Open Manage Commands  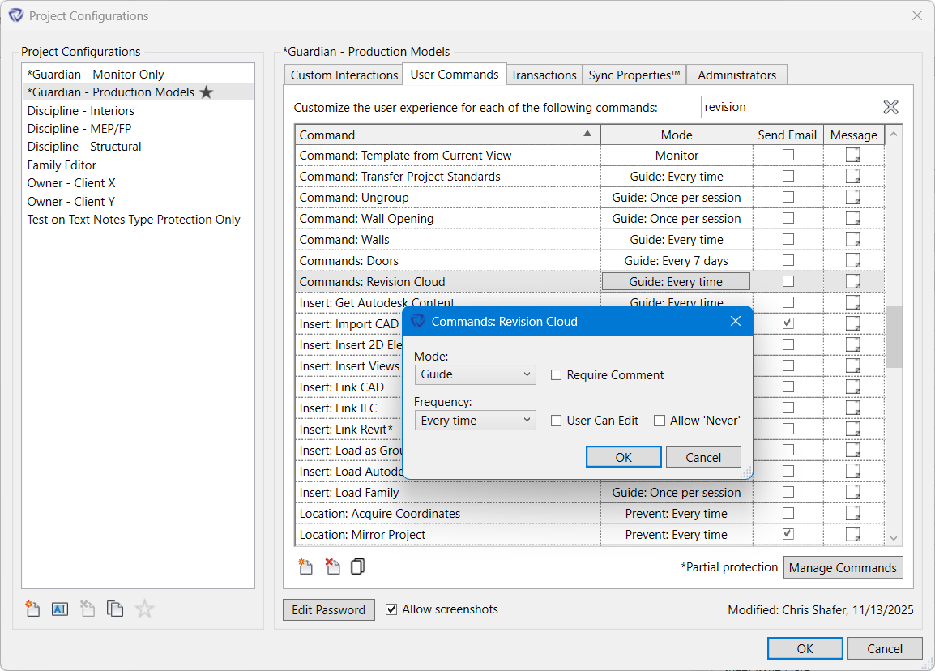pyautogui.click(x=843, y=567)
